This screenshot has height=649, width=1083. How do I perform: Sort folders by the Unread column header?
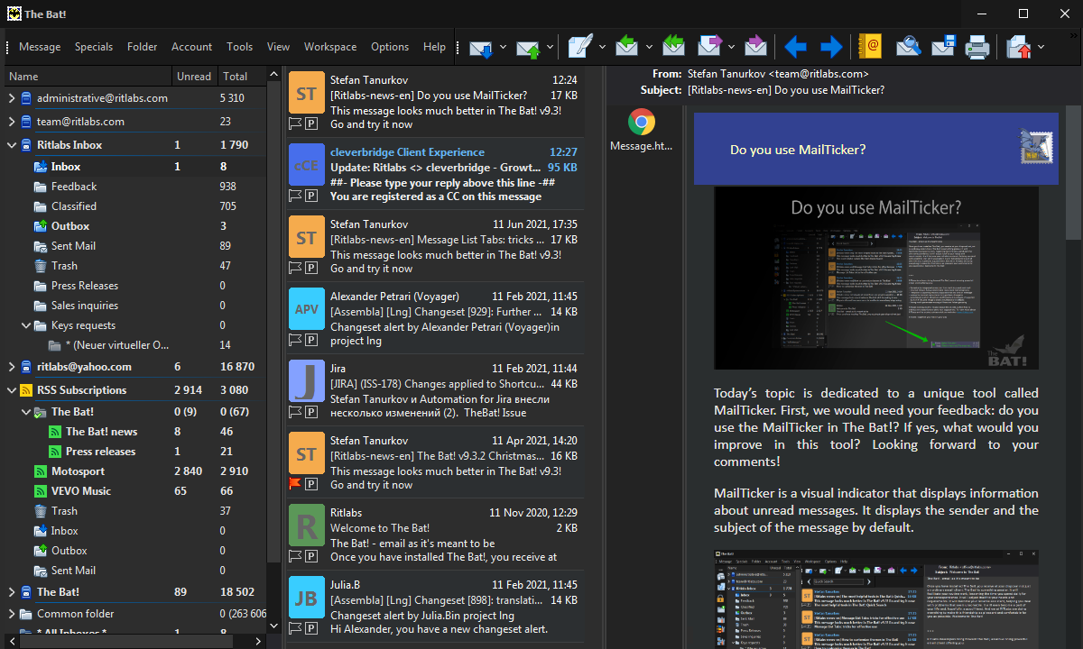click(x=195, y=77)
